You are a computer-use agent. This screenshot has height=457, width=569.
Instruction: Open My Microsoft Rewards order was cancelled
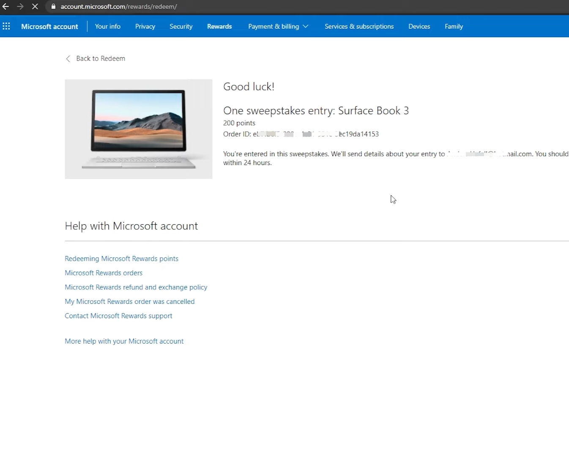[x=129, y=301]
